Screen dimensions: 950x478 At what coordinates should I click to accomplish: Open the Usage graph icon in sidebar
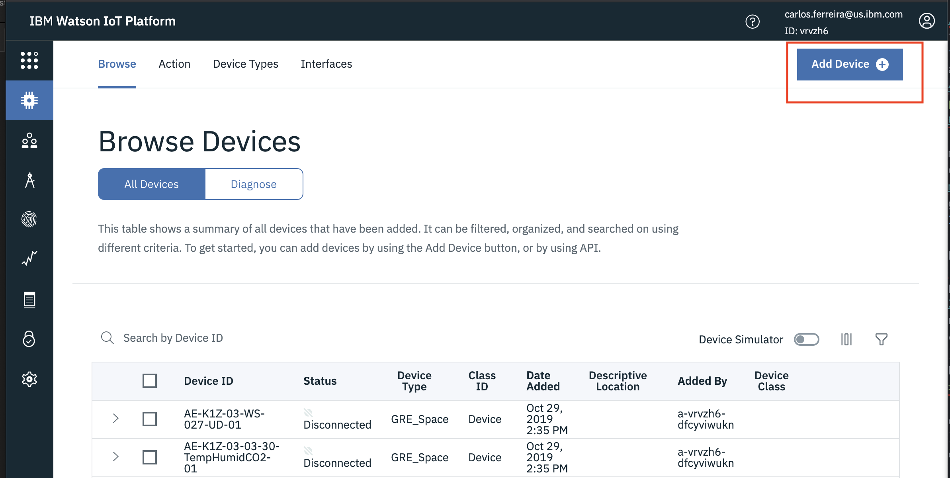[29, 258]
